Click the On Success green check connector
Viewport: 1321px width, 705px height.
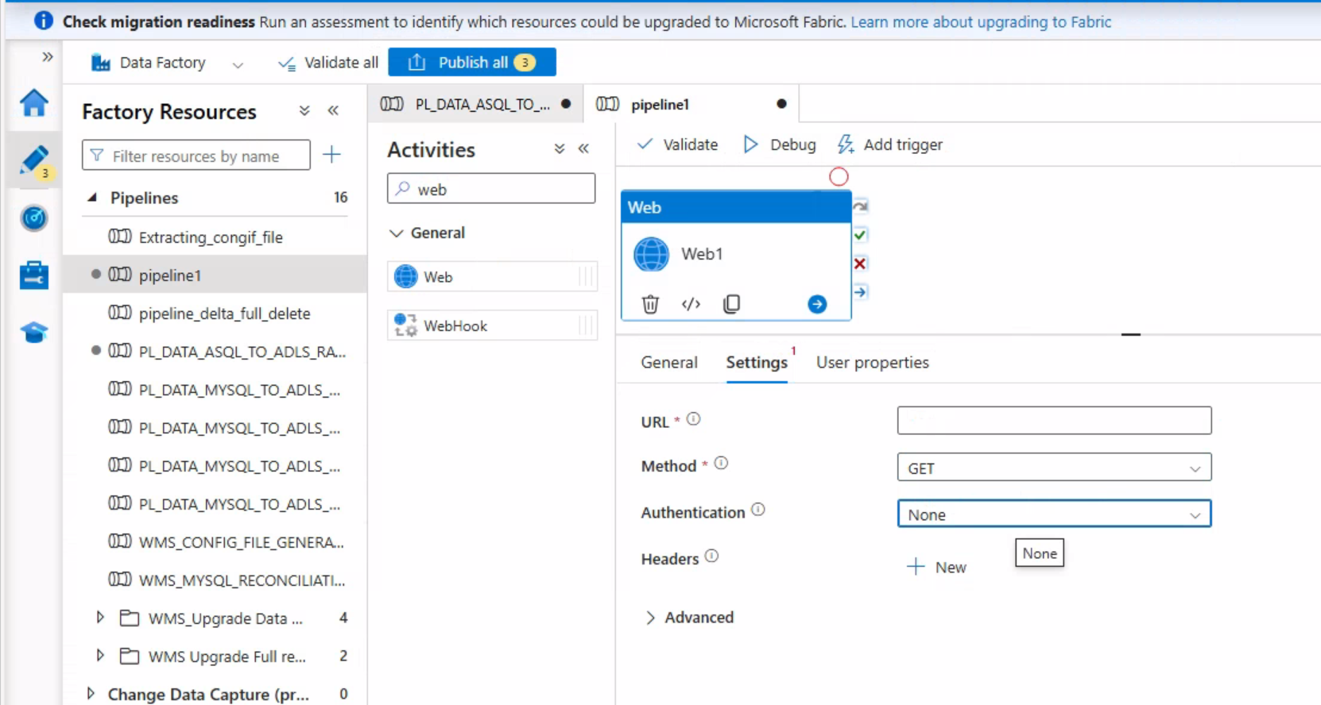(x=860, y=235)
